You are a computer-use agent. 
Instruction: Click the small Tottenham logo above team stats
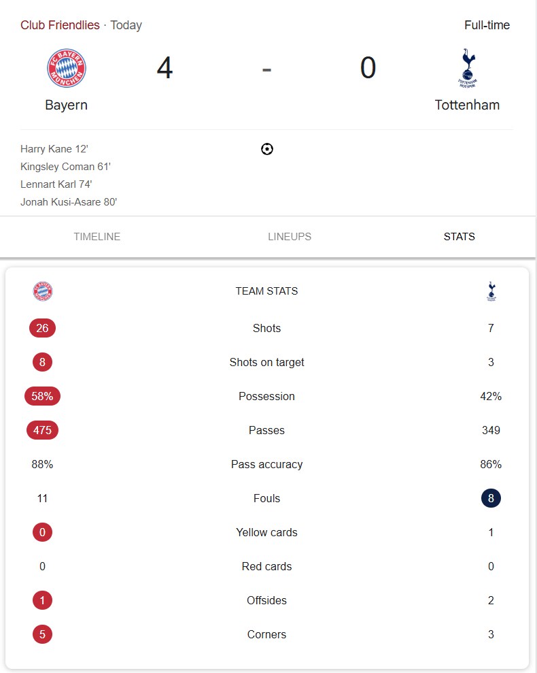pos(491,291)
